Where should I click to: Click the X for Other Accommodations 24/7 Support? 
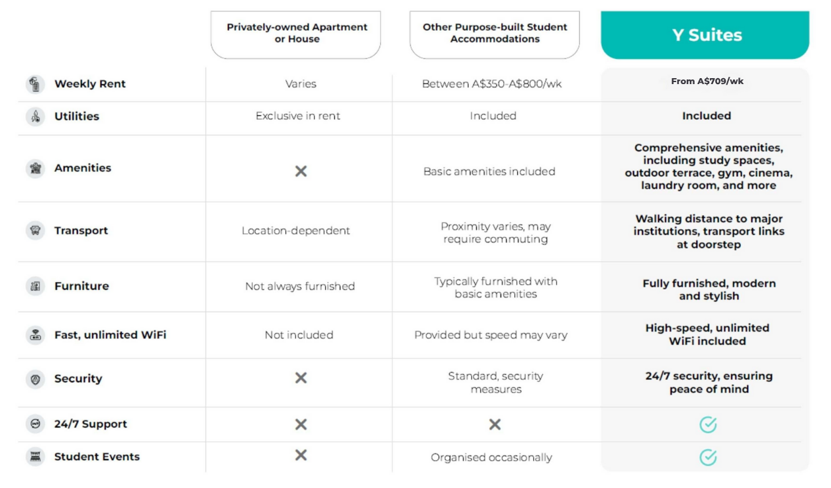click(495, 424)
